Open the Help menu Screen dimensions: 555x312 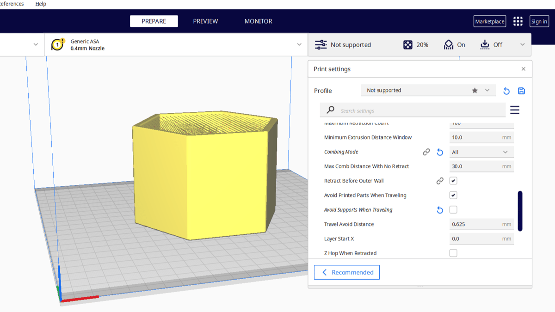[x=41, y=4]
